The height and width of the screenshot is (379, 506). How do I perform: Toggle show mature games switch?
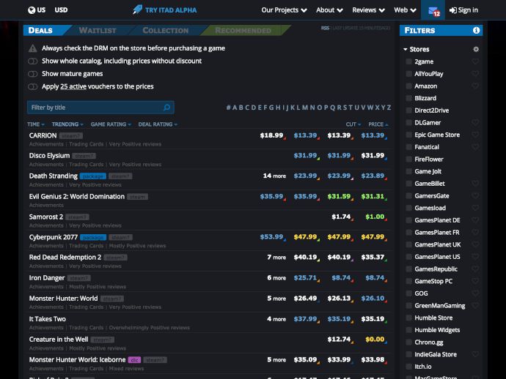click(32, 74)
